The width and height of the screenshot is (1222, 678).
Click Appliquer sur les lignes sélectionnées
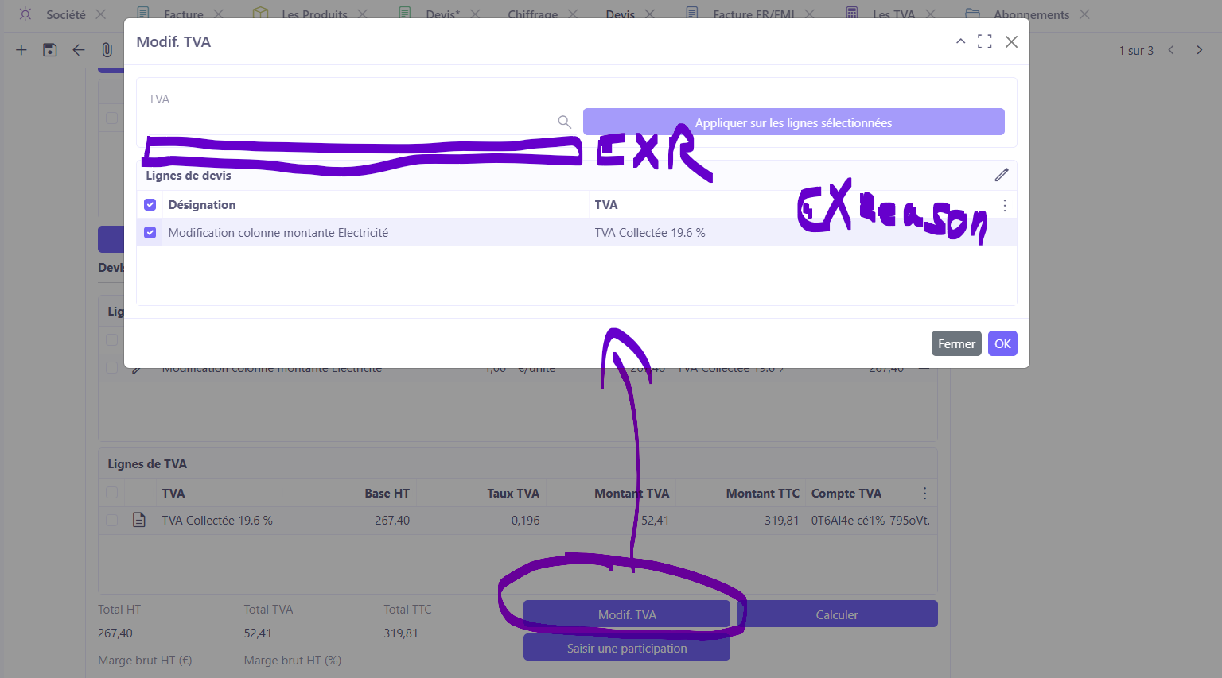point(793,122)
